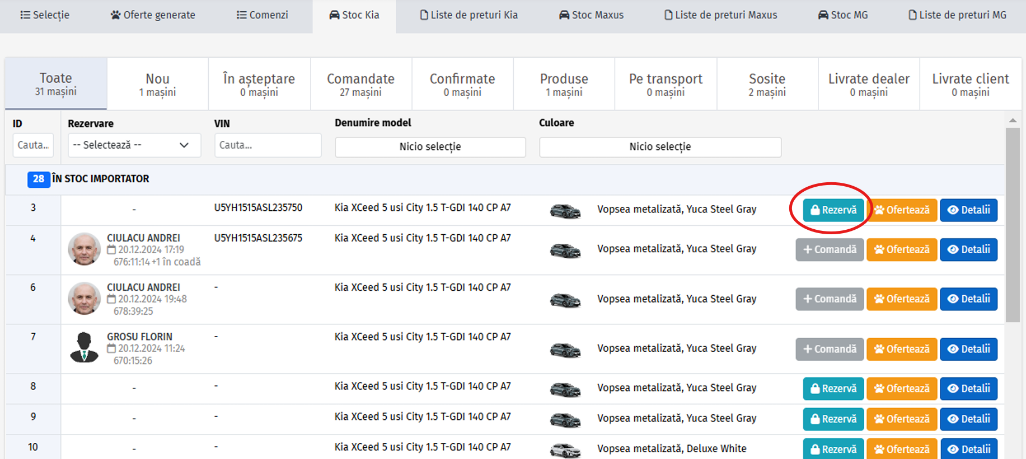Open the Selecție tab
The width and height of the screenshot is (1026, 459).
(45, 15)
